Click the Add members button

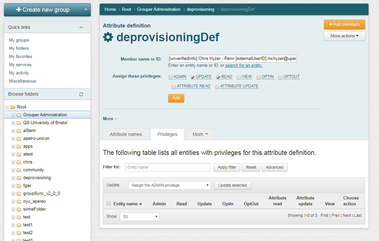point(345,25)
